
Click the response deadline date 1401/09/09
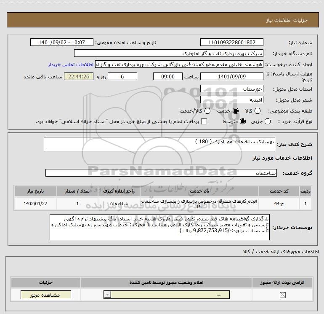click(x=231, y=77)
